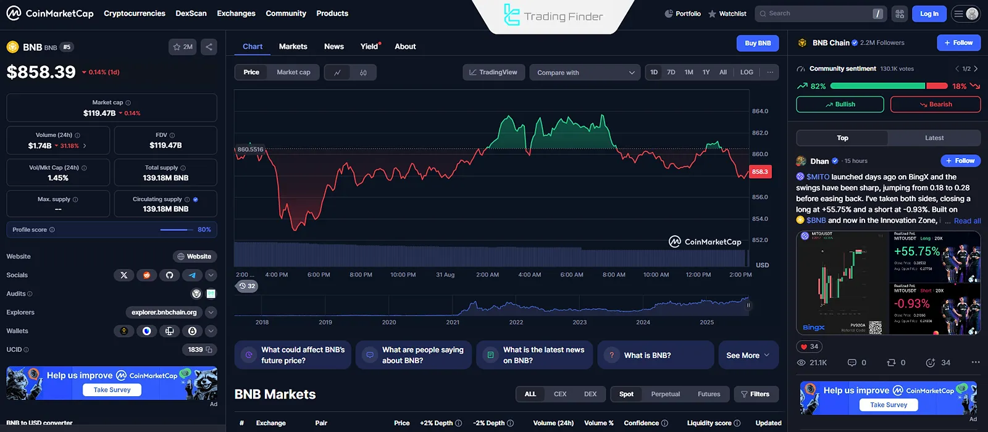The width and height of the screenshot is (988, 432).
Task: Click the Log In button
Action: pyautogui.click(x=929, y=14)
